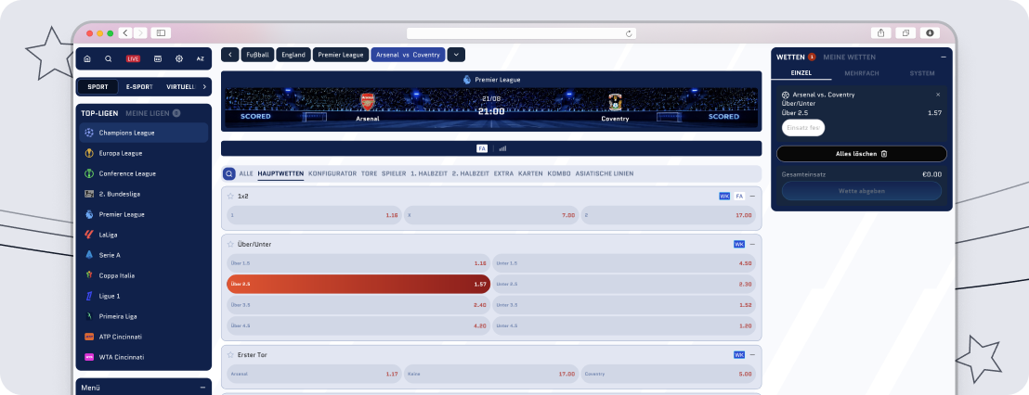The width and height of the screenshot is (1029, 395).
Task: Open the match dropdown next to Arsenal vs Coventry
Action: (x=456, y=55)
